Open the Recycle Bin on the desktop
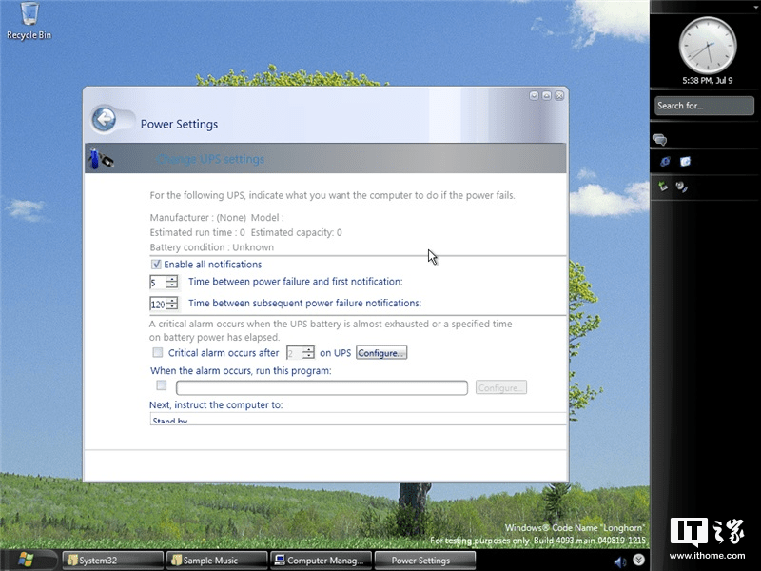 [27, 19]
